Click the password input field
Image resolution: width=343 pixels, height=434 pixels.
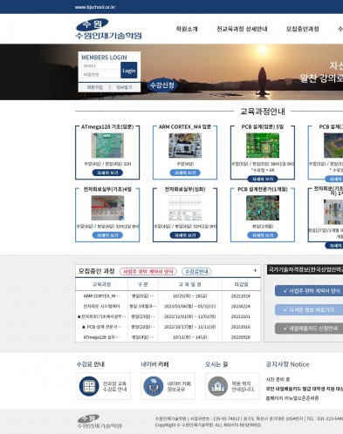pos(101,75)
